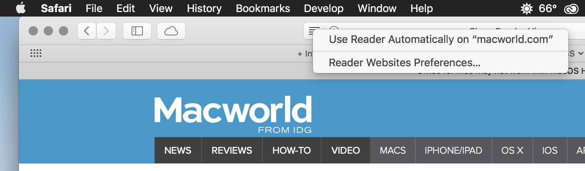Go back with the Safari back arrow

(x=87, y=31)
